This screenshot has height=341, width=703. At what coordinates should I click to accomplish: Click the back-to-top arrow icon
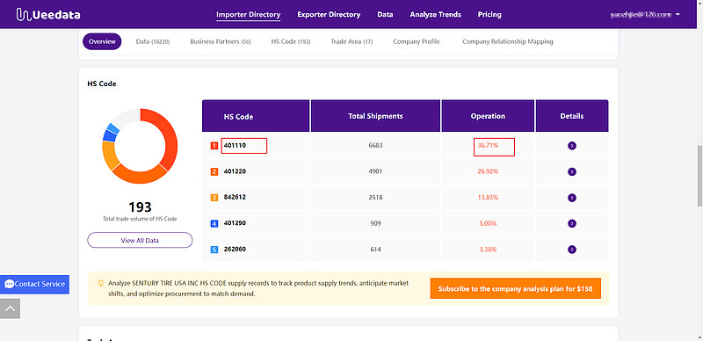pos(10,308)
